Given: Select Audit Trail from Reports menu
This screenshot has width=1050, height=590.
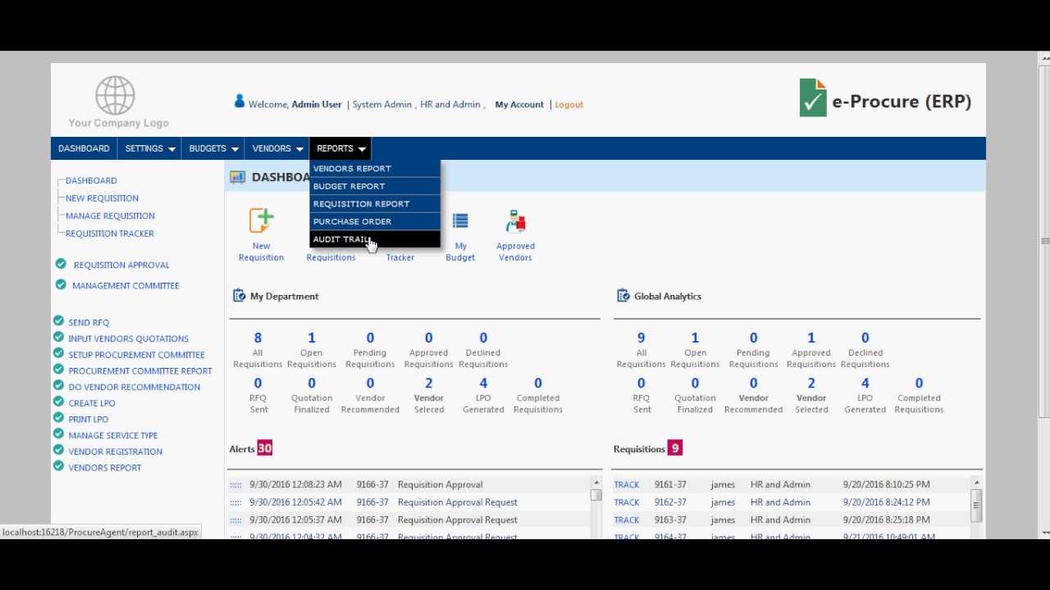Looking at the screenshot, I should 342,239.
